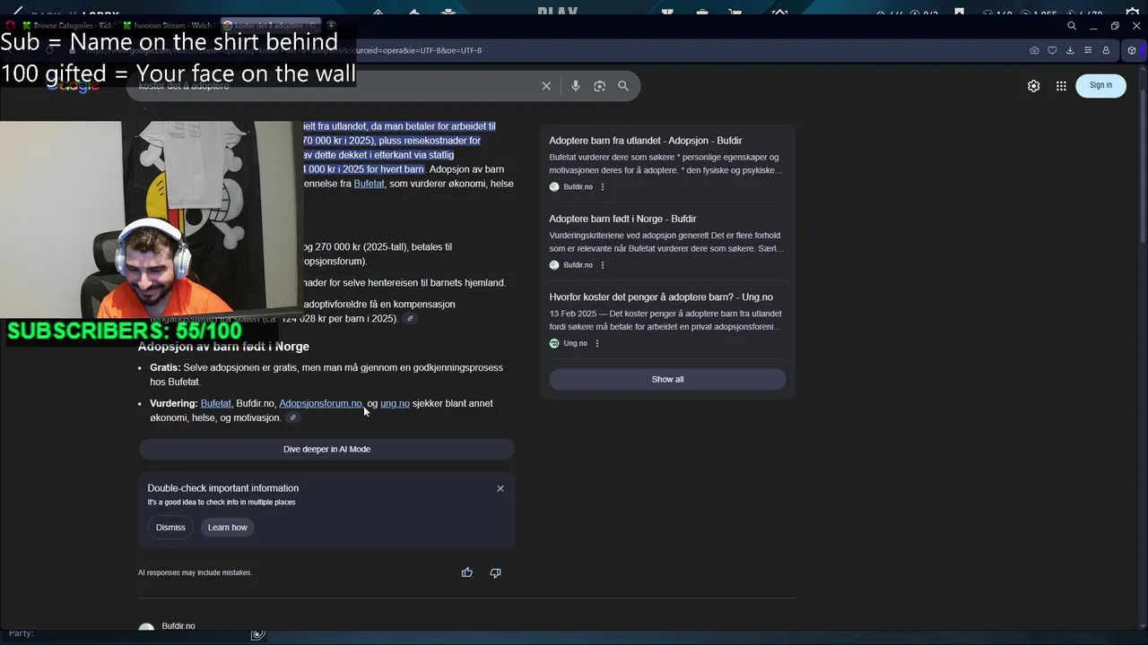Click Show all sources button
Viewport: 1148px width, 645px height.
(x=667, y=379)
